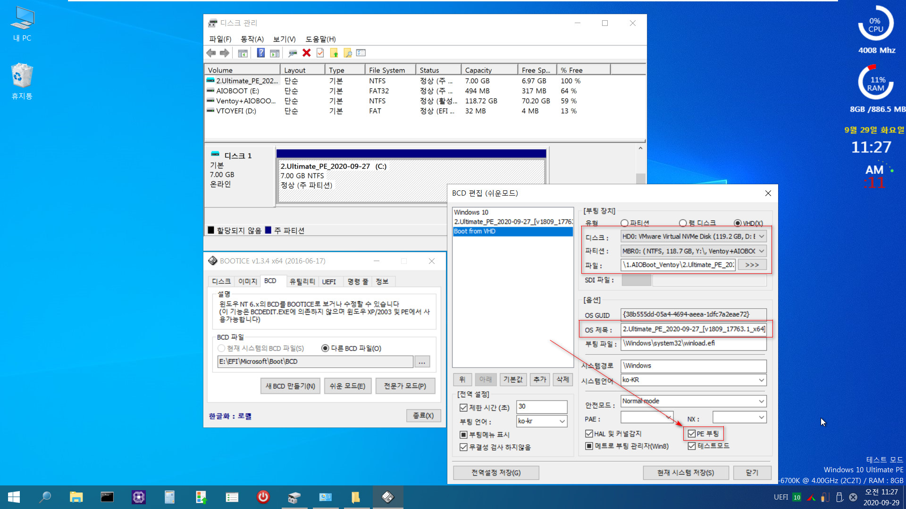Select the AIOBOOT (E:) volume row

pyautogui.click(x=425, y=91)
